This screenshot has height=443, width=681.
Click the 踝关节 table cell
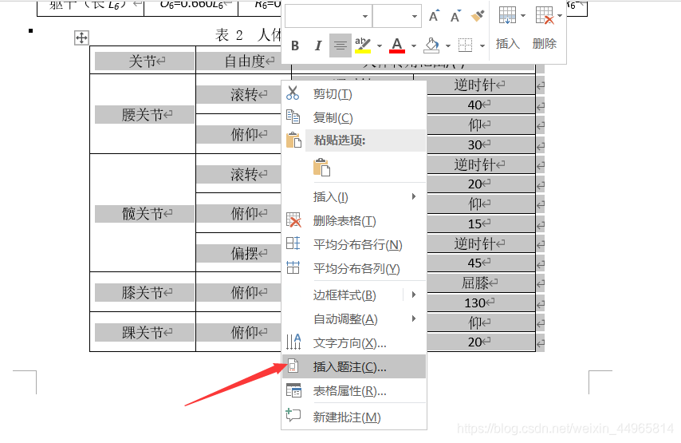pos(143,332)
